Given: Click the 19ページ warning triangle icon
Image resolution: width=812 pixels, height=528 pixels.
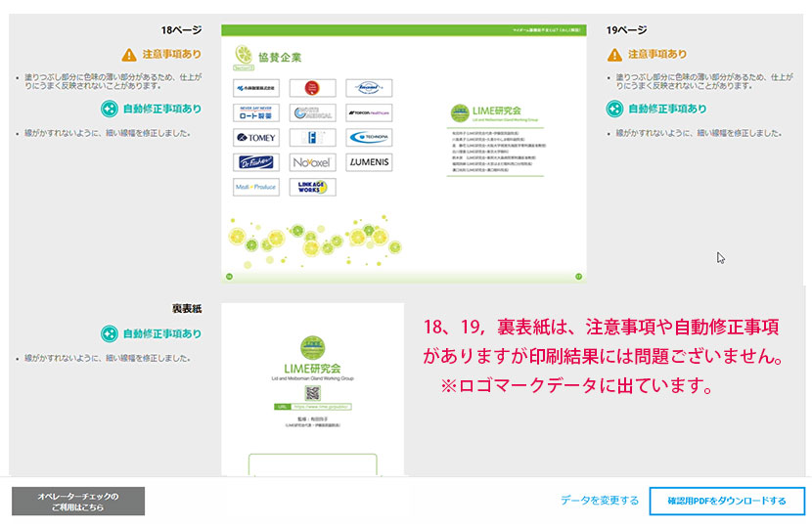Looking at the screenshot, I should pyautogui.click(x=614, y=55).
